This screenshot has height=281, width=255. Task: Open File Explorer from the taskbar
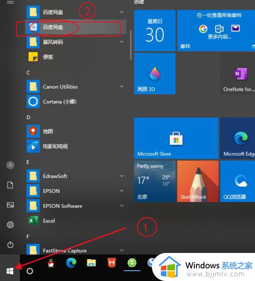(91, 263)
